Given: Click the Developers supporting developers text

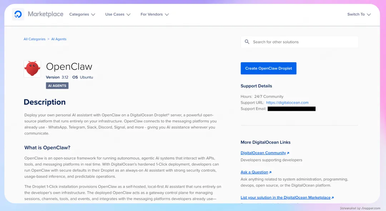Looking at the screenshot, I should [x=271, y=160].
